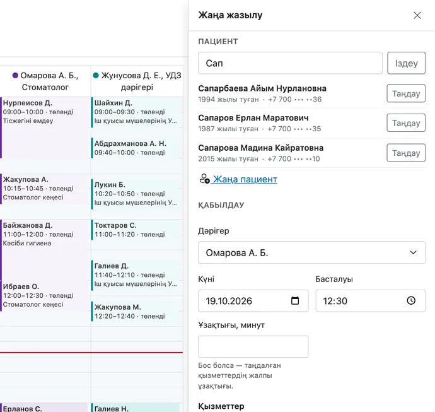Open Галиев Д. 11:40–12:10 appointment

pos(137,276)
